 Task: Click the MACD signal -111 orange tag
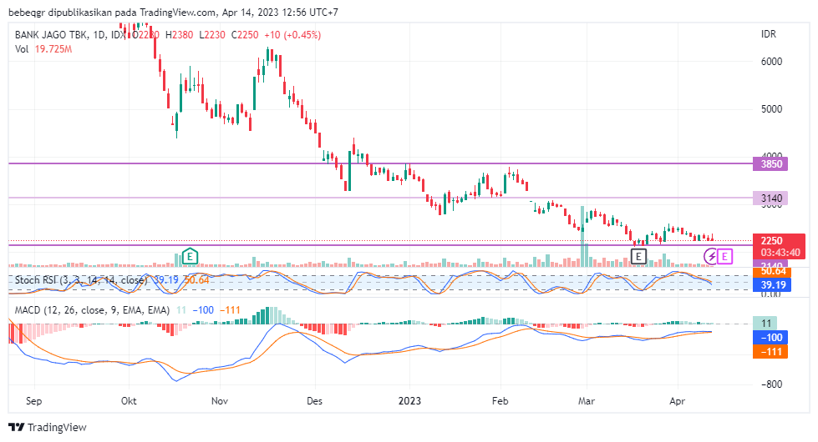770,352
